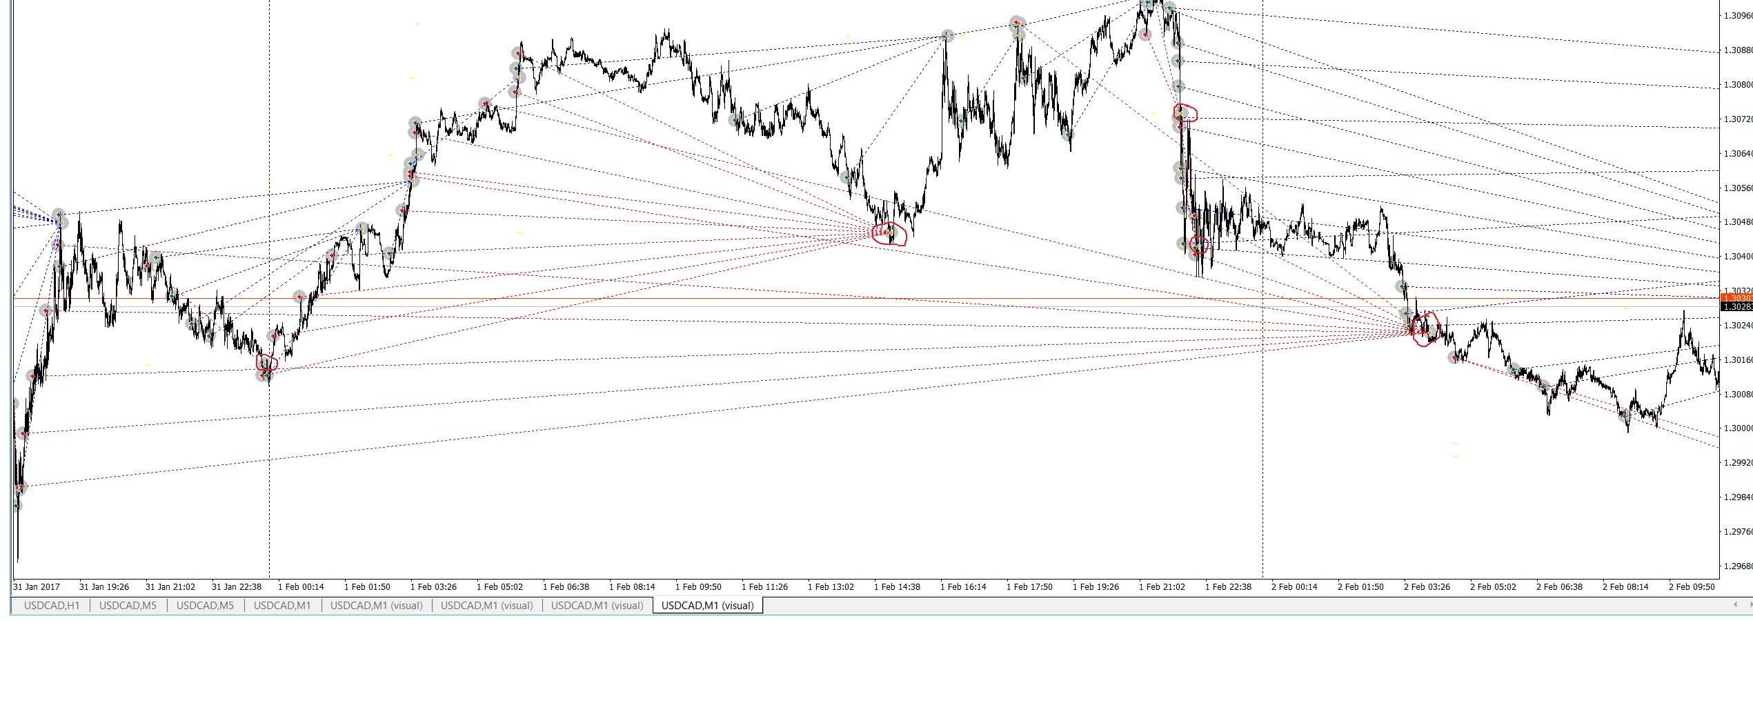Select the '1 Feb 16:14' axis label
The image size is (1753, 703).
tap(963, 587)
